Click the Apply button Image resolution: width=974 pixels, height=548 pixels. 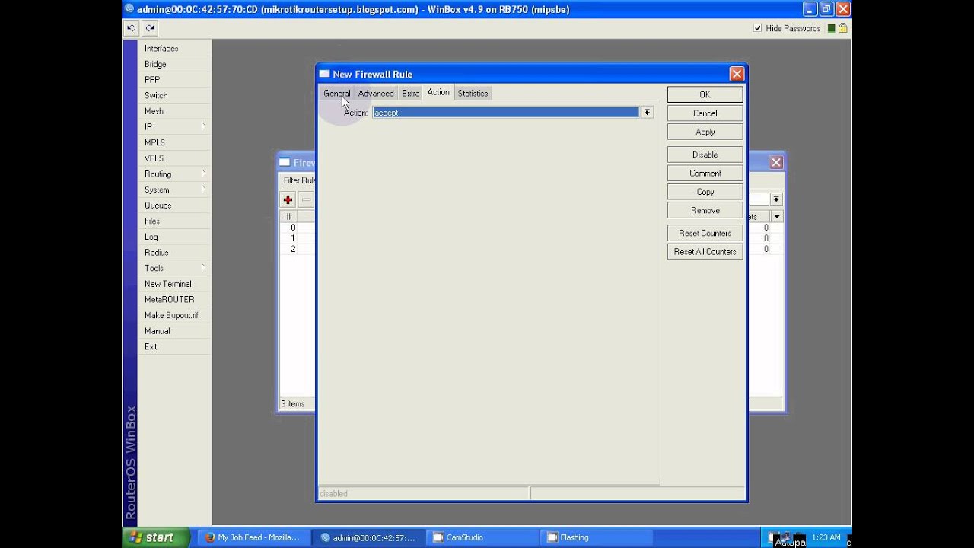click(705, 132)
